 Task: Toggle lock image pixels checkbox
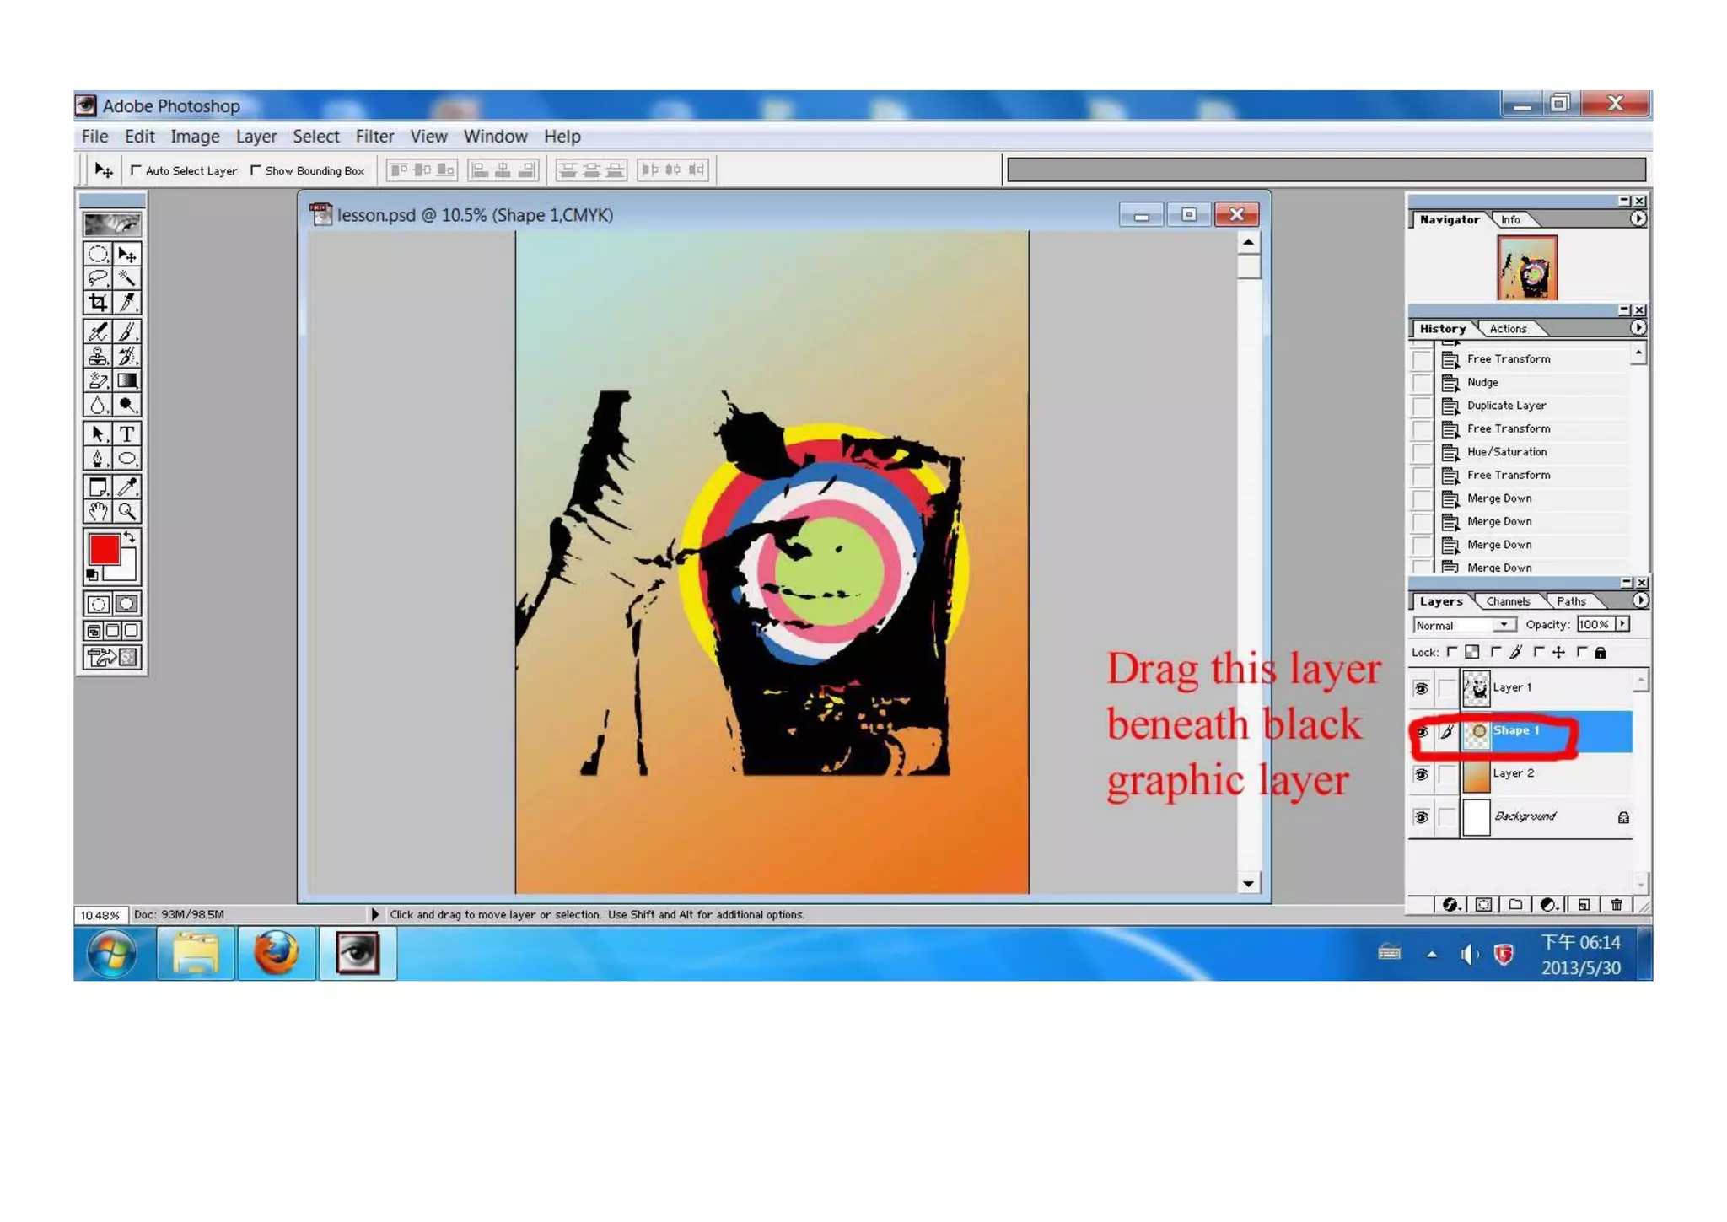pyautogui.click(x=1495, y=652)
